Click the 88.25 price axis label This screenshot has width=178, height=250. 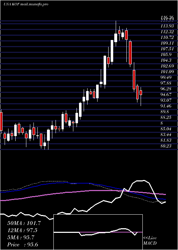tap(166, 117)
